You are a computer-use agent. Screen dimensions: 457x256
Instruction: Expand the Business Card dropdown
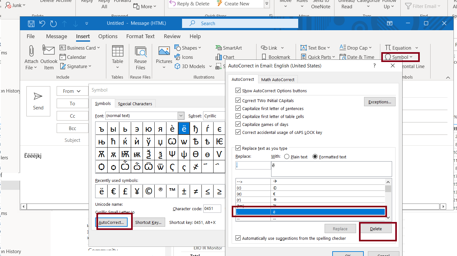98,48
